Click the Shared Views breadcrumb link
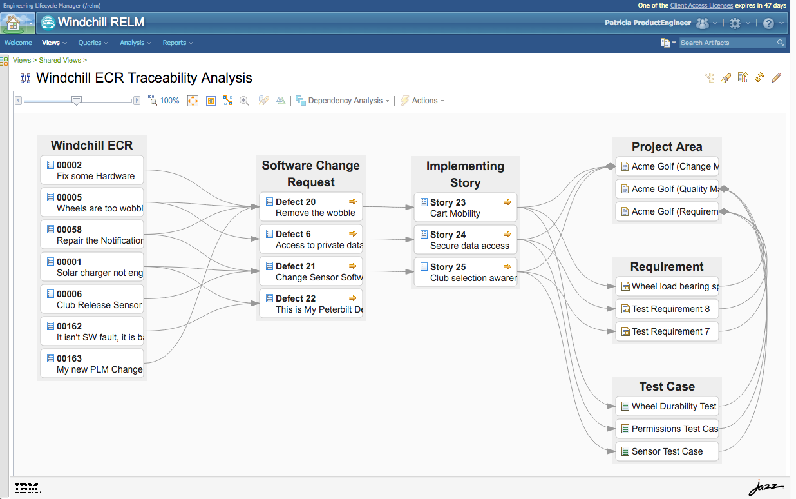 pyautogui.click(x=60, y=60)
